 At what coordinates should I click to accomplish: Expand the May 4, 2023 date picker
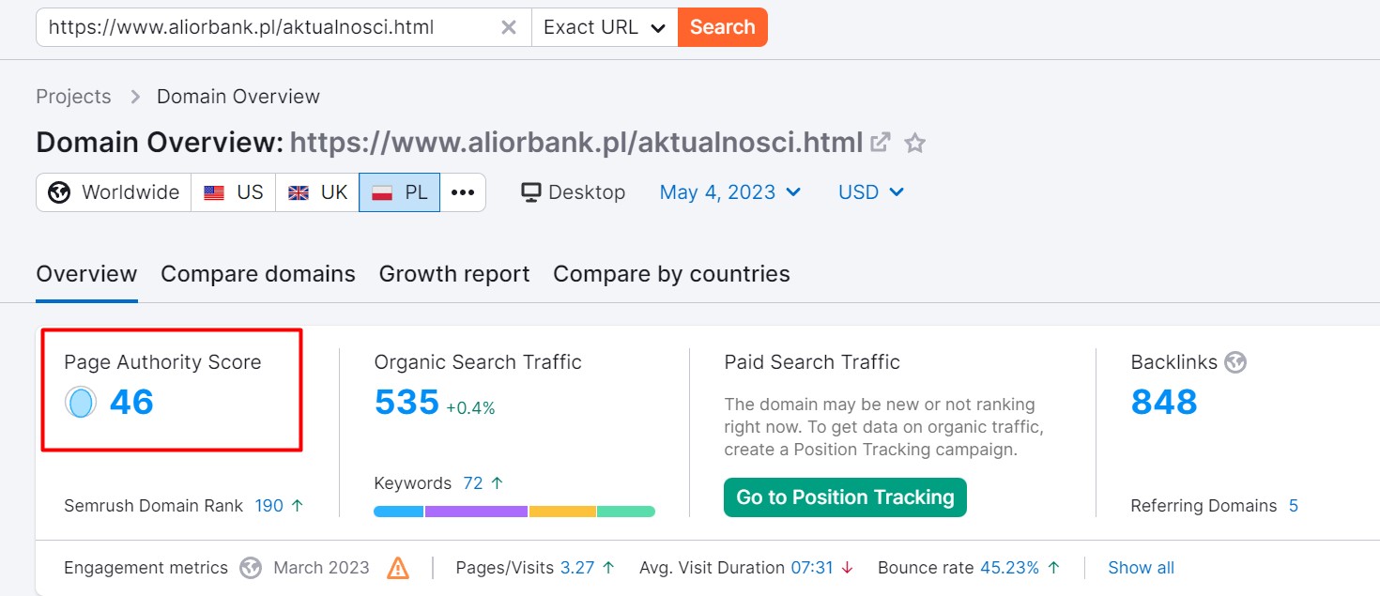730,192
